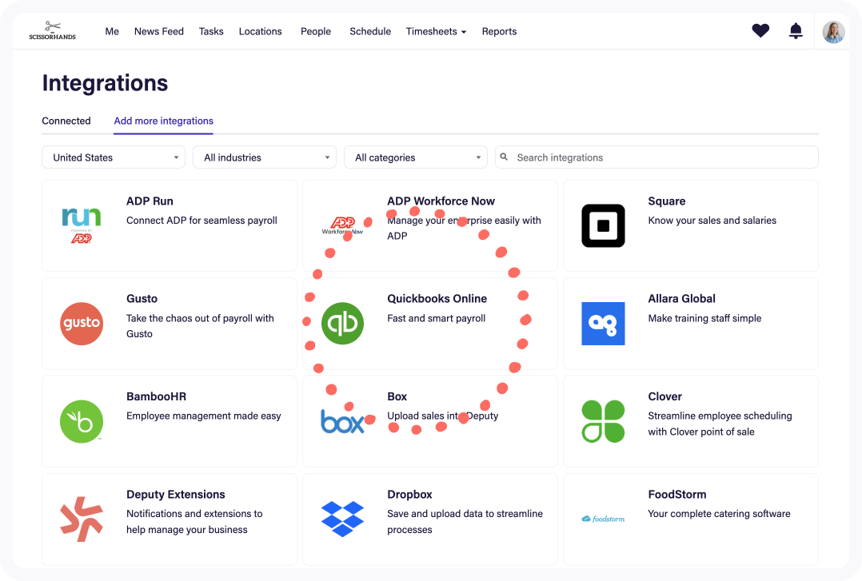Open the All categories dropdown
862x581 pixels.
point(416,157)
